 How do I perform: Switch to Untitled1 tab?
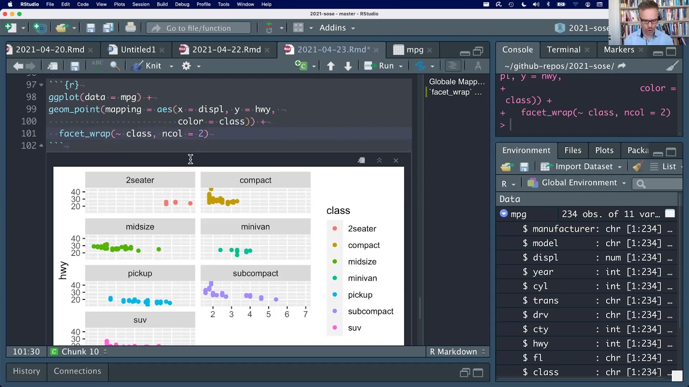click(x=138, y=49)
